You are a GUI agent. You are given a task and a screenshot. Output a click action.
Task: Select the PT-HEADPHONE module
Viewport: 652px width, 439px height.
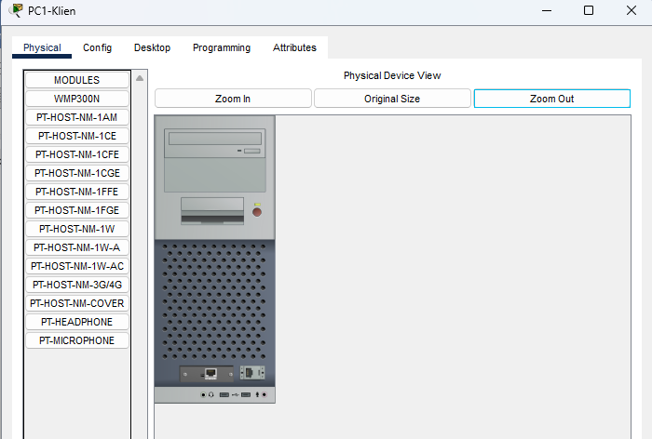point(77,322)
